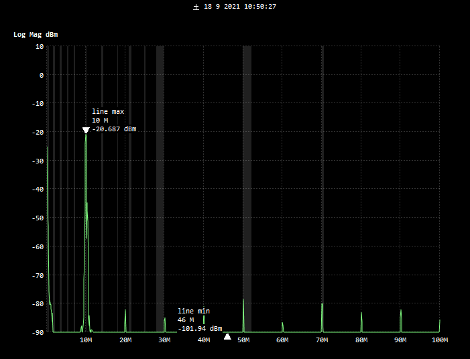Click the timestamp '18 9 2021 10:50:27'
The height and width of the screenshot is (359, 470).
coord(240,7)
